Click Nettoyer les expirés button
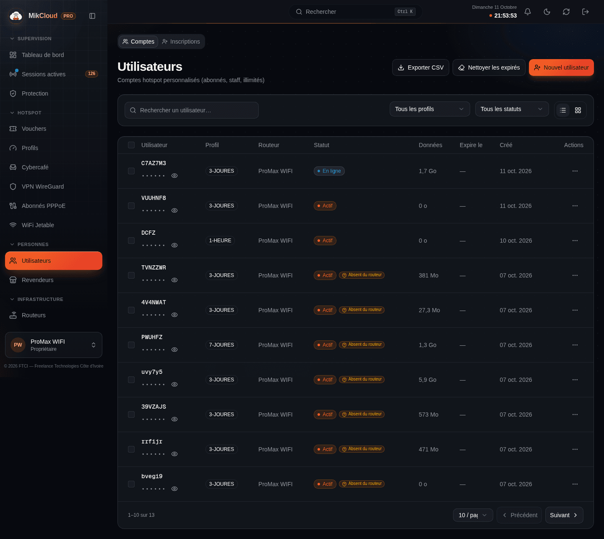The width and height of the screenshot is (604, 539). pos(489,67)
